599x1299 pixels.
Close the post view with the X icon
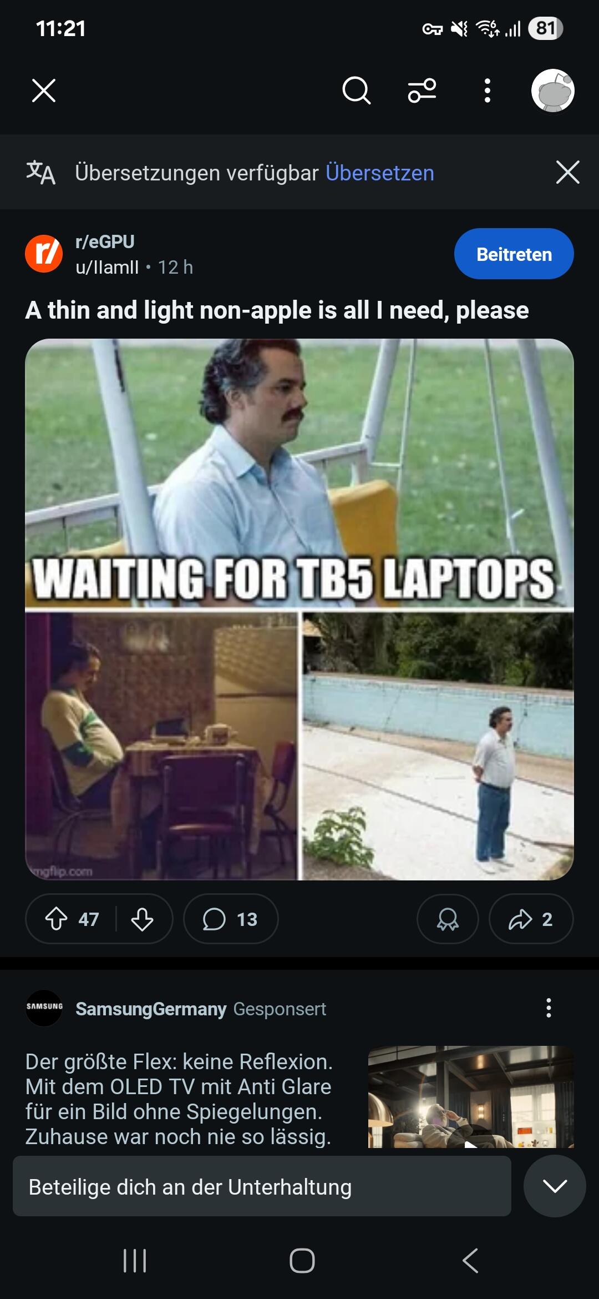[44, 90]
